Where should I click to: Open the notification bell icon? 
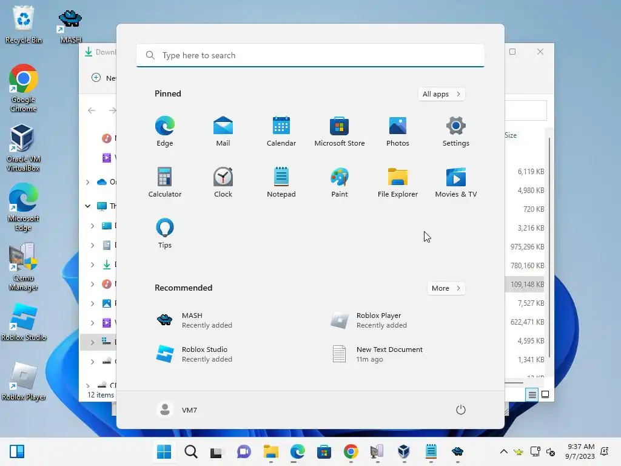[605, 451]
